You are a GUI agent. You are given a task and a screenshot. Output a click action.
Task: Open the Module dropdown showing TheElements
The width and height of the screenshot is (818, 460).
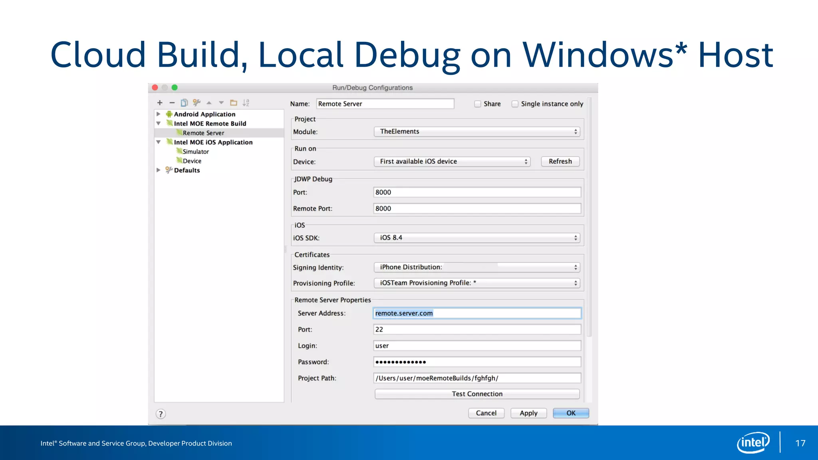(x=477, y=132)
